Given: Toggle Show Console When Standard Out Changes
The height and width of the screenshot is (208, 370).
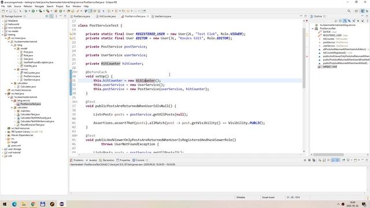Looking at the screenshot, I should [333, 160].
